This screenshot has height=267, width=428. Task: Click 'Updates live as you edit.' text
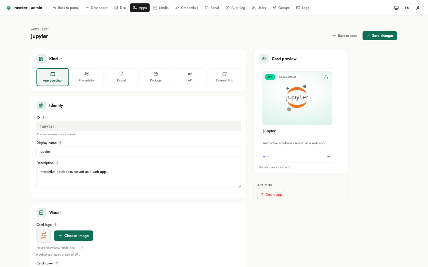point(275,167)
